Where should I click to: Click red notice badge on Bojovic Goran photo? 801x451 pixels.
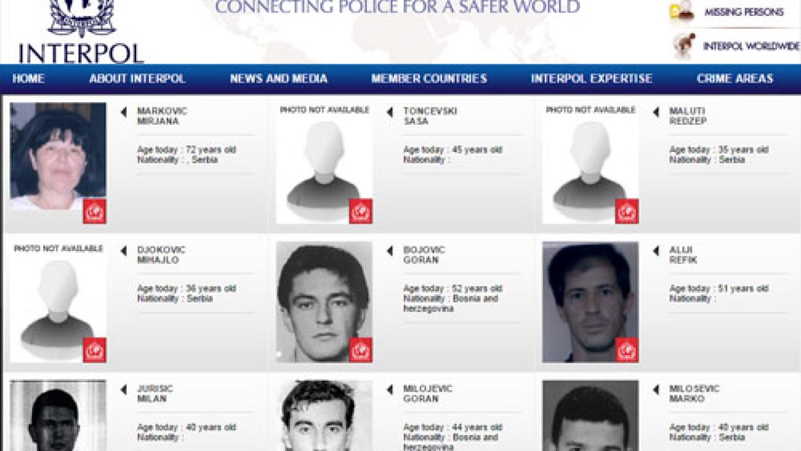pos(361,350)
